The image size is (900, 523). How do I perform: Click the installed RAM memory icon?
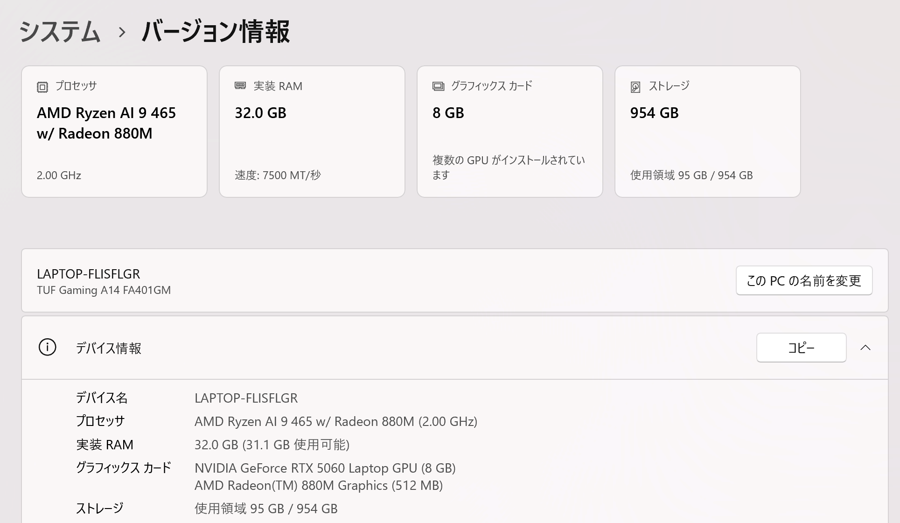pos(240,86)
